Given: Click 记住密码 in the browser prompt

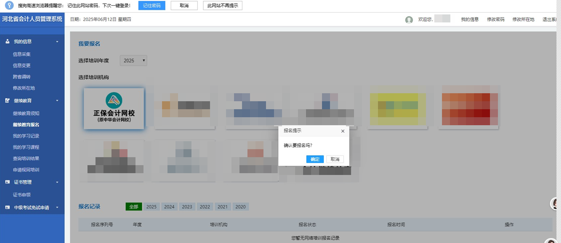Looking at the screenshot, I should [x=151, y=5].
